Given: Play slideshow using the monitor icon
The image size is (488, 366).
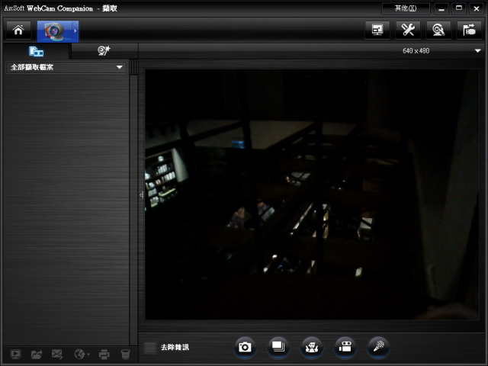Looking at the screenshot, I should click(x=15, y=354).
